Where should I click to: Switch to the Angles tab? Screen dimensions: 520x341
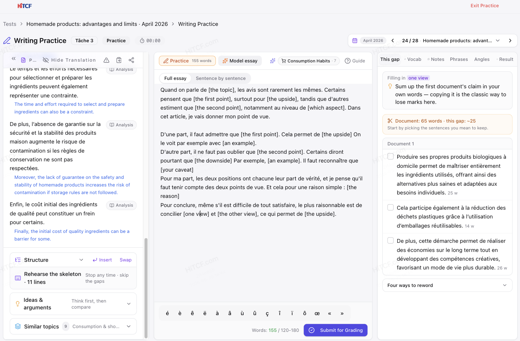pyautogui.click(x=482, y=59)
